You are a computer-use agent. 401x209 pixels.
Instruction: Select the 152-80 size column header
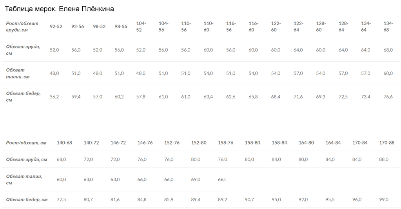pyautogui.click(x=199, y=143)
